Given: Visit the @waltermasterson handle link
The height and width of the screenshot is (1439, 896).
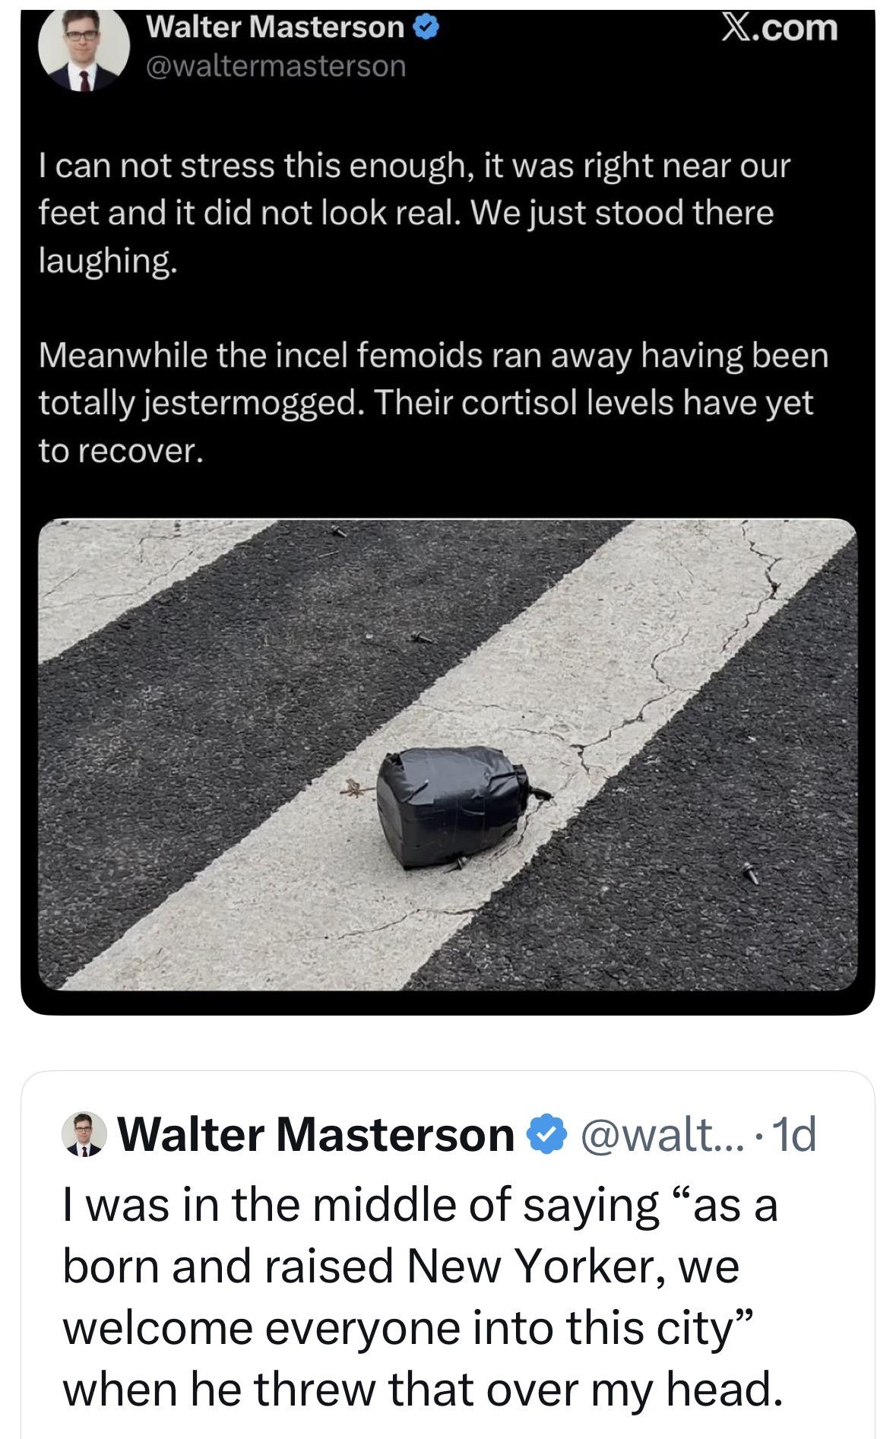Looking at the screenshot, I should pyautogui.click(x=275, y=66).
